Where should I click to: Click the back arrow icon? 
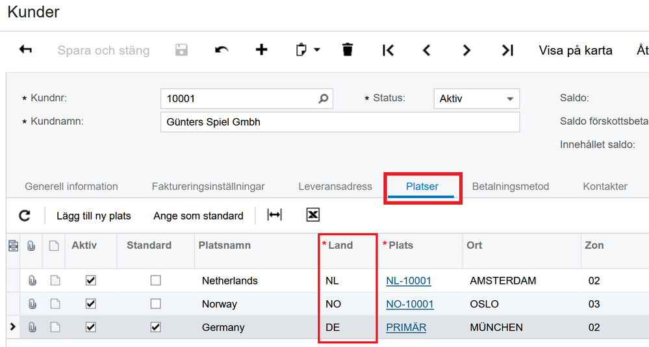[x=26, y=50]
